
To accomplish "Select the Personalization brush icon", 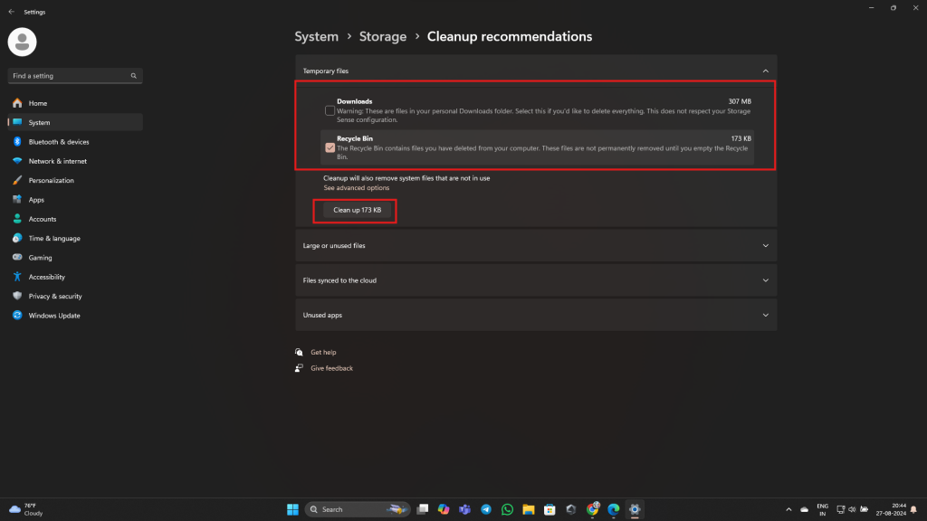I will click(x=17, y=181).
